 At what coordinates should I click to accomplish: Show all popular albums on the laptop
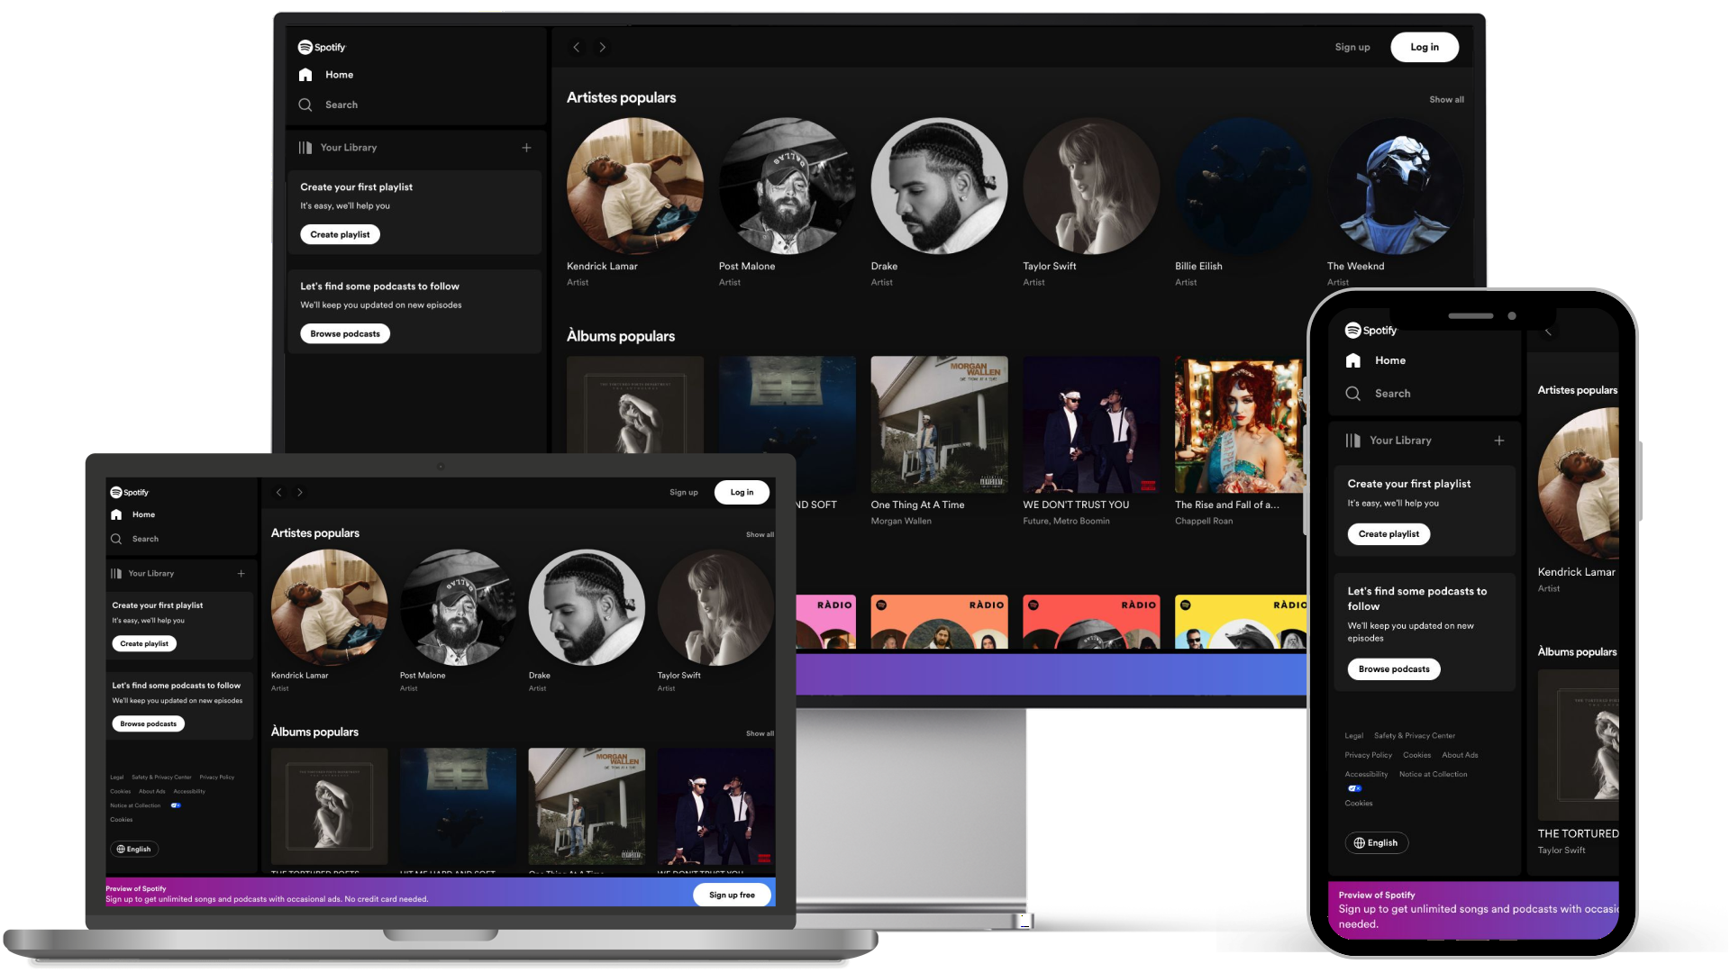pyautogui.click(x=760, y=733)
